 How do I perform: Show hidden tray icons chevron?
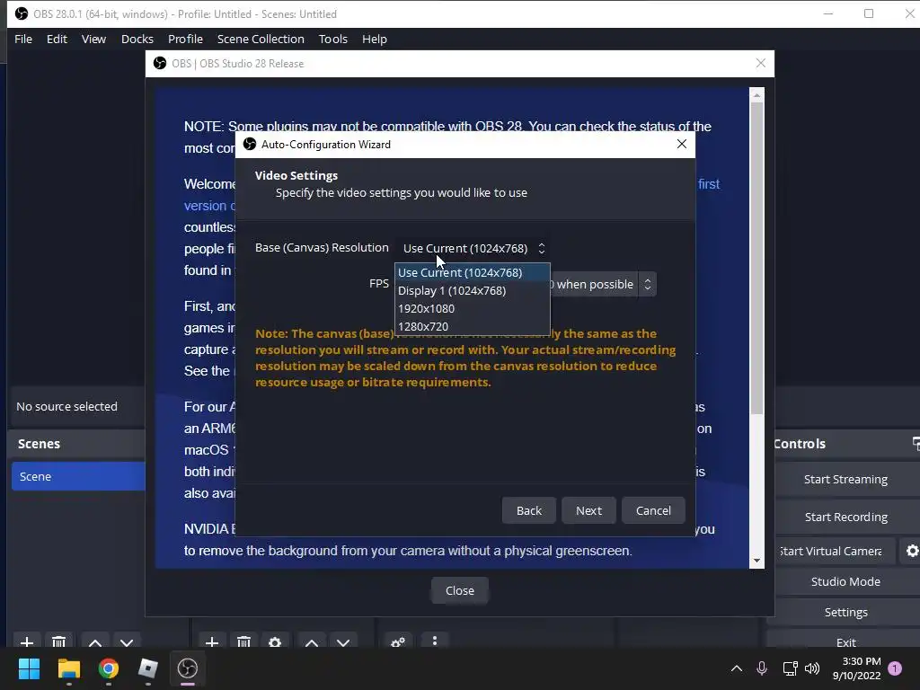point(737,668)
